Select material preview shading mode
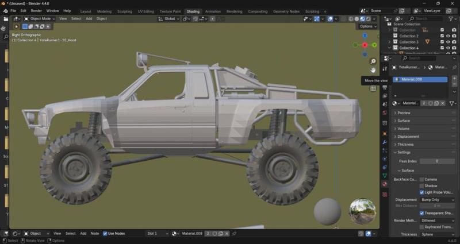This screenshot has width=460, height=244. (363, 19)
